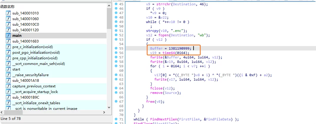The height and width of the screenshot is (124, 316).
Task: Click the icon next to __raise_securityfailure
Action: (8, 75)
